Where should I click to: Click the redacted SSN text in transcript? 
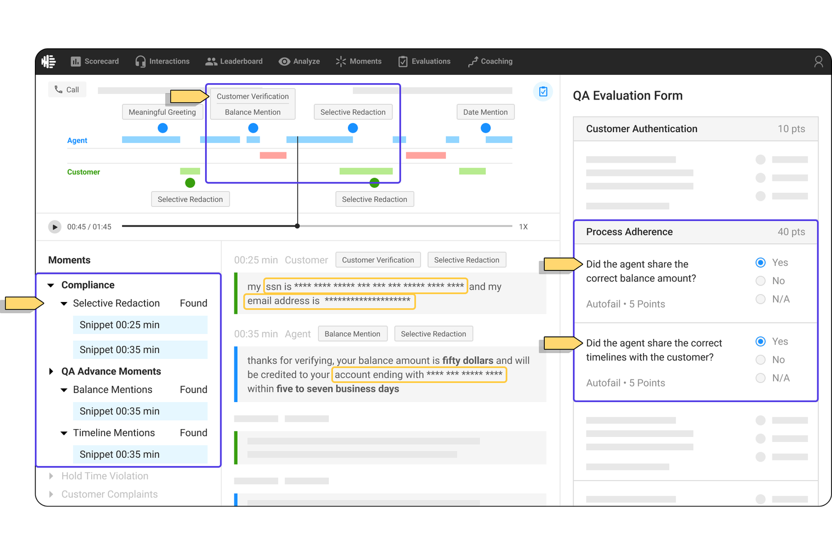(365, 286)
